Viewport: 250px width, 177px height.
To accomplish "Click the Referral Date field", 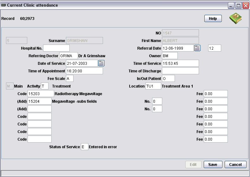I will (178, 48).
